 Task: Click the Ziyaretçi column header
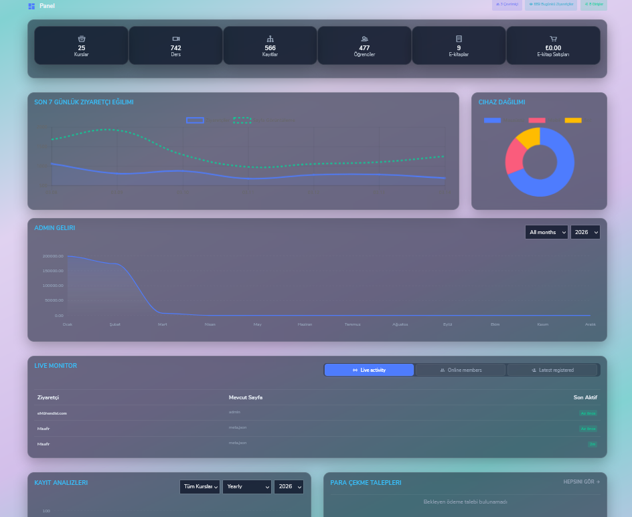(x=48, y=397)
